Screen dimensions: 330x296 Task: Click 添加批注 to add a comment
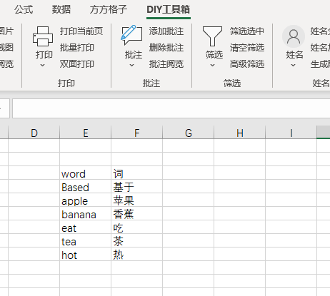(166, 31)
